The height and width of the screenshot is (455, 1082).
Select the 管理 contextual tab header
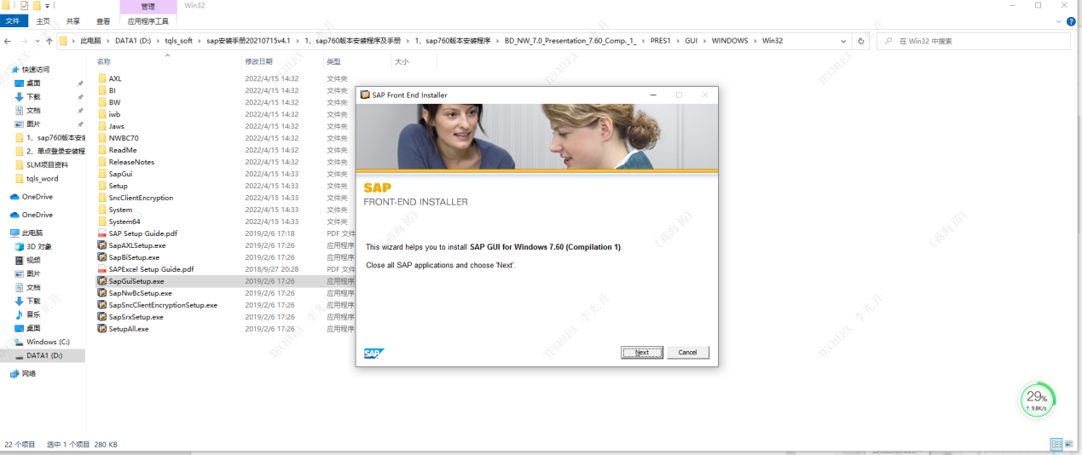pyautogui.click(x=148, y=6)
